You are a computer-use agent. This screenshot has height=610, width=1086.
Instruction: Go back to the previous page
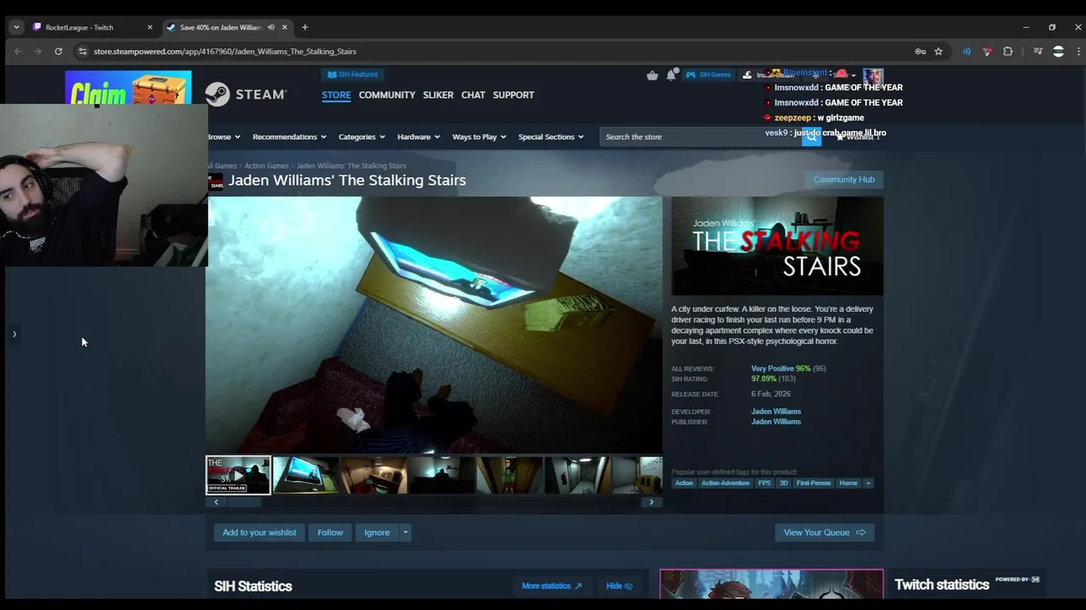(x=17, y=52)
